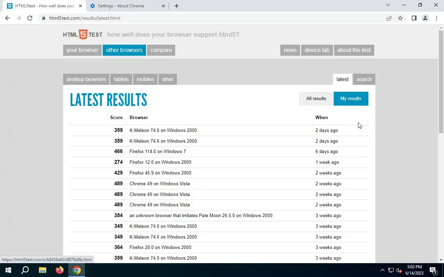This screenshot has height=277, width=444.
Task: Open the notification center icon
Action: coord(433,270)
